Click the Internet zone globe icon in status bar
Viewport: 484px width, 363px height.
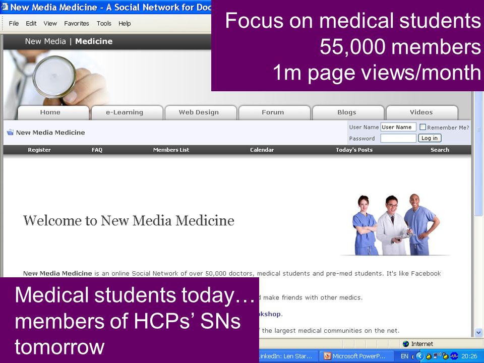point(406,344)
